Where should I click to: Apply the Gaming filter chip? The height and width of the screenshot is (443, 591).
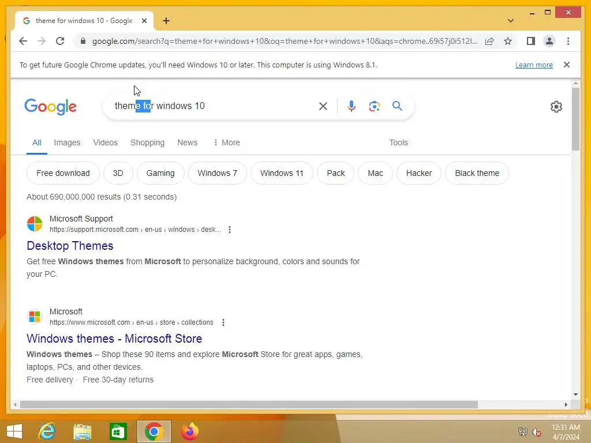[x=160, y=173]
